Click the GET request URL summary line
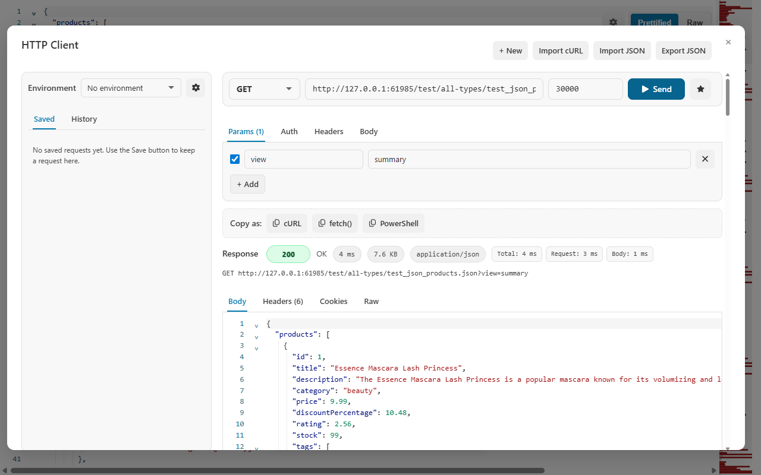This screenshot has height=475, width=761. pos(375,274)
